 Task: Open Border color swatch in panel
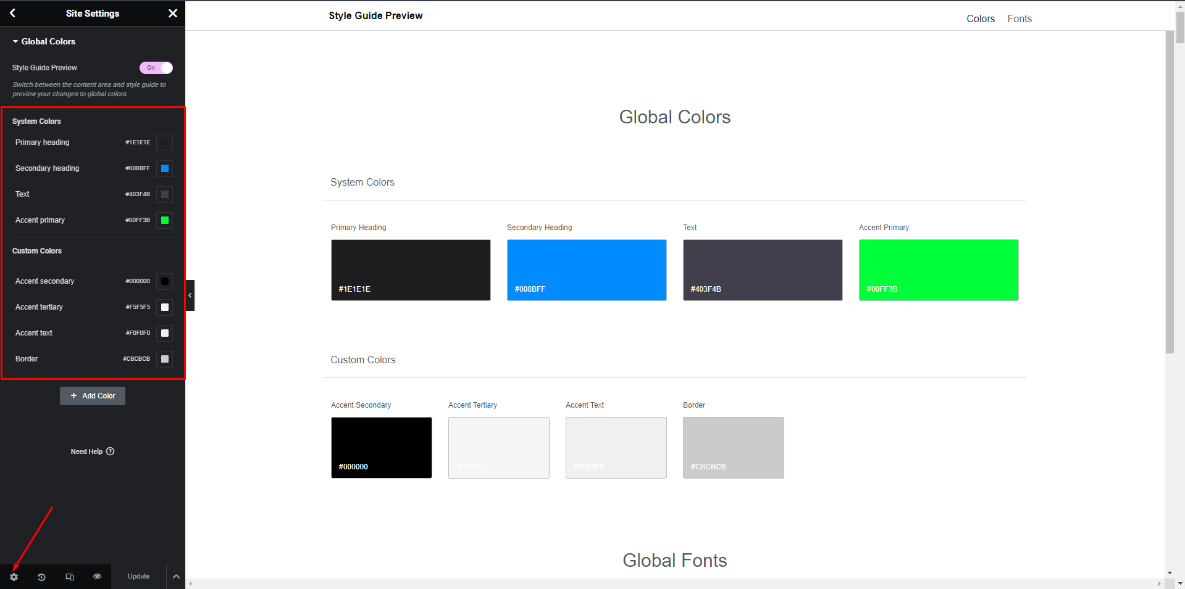click(165, 359)
